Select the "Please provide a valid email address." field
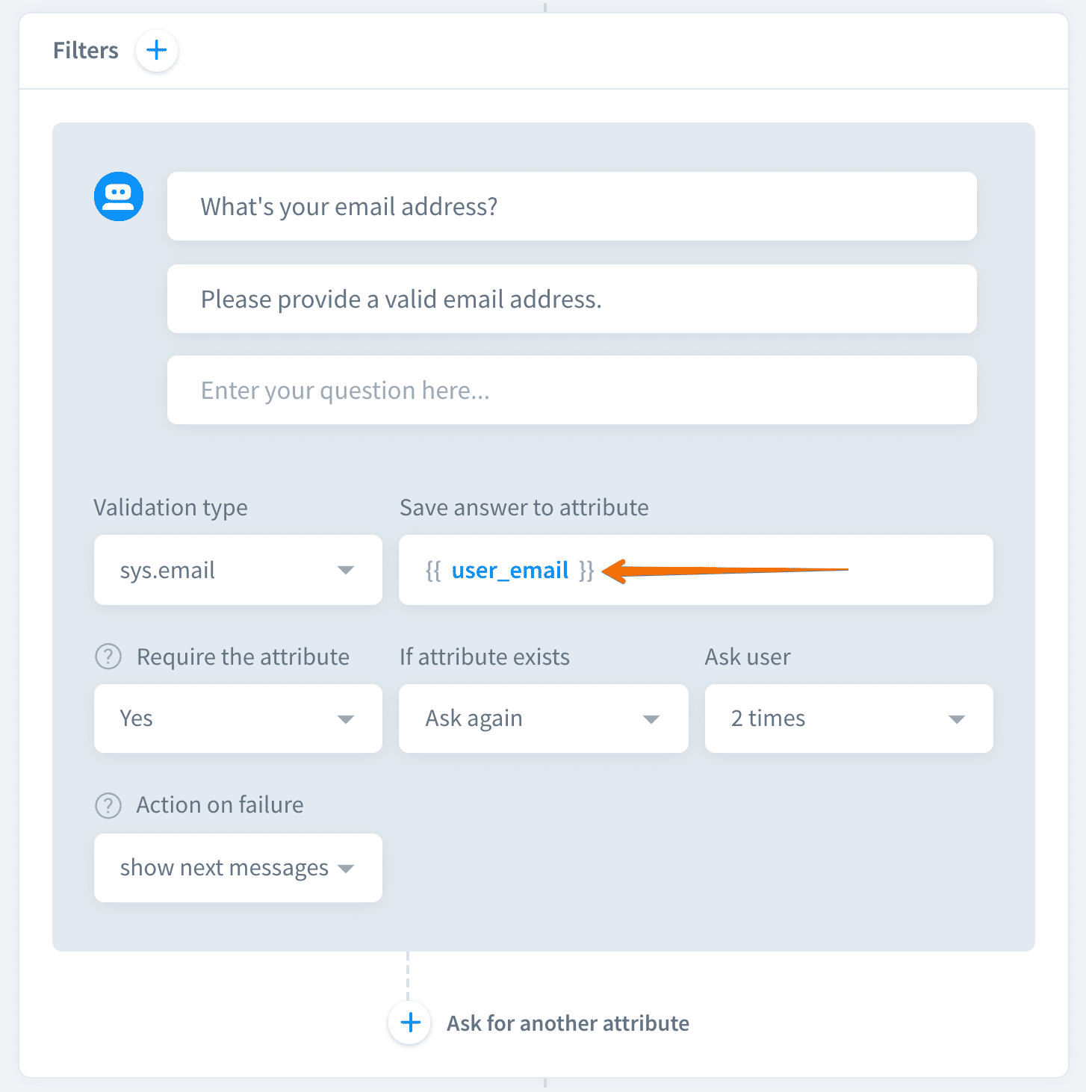The height and width of the screenshot is (1092, 1086). click(571, 299)
